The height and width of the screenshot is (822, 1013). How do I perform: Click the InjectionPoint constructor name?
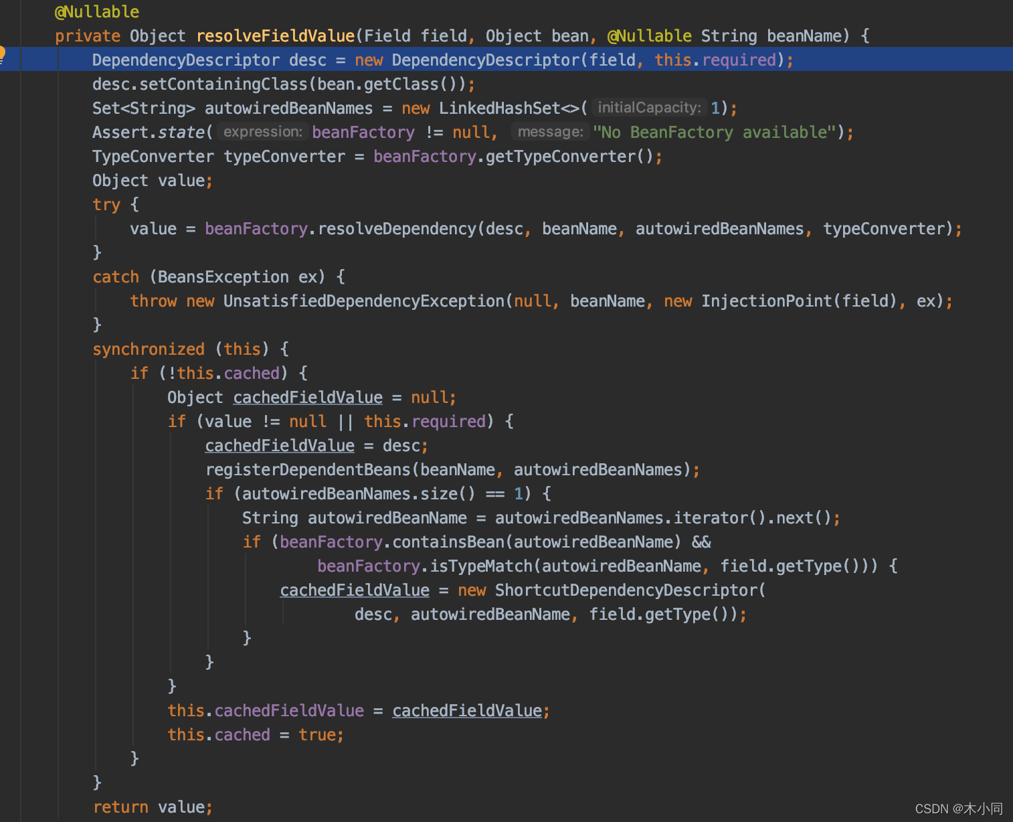tap(766, 301)
